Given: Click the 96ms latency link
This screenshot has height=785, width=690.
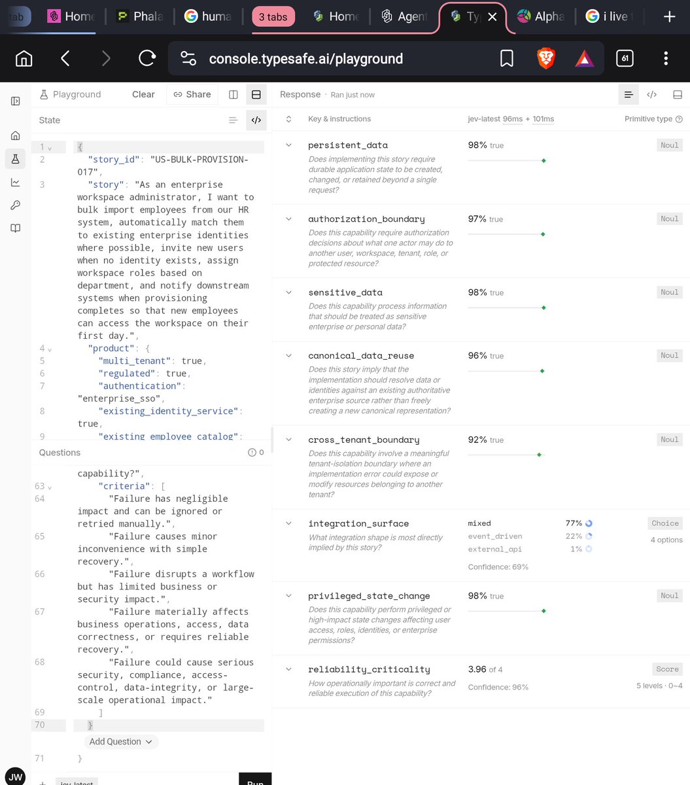Looking at the screenshot, I should point(513,119).
